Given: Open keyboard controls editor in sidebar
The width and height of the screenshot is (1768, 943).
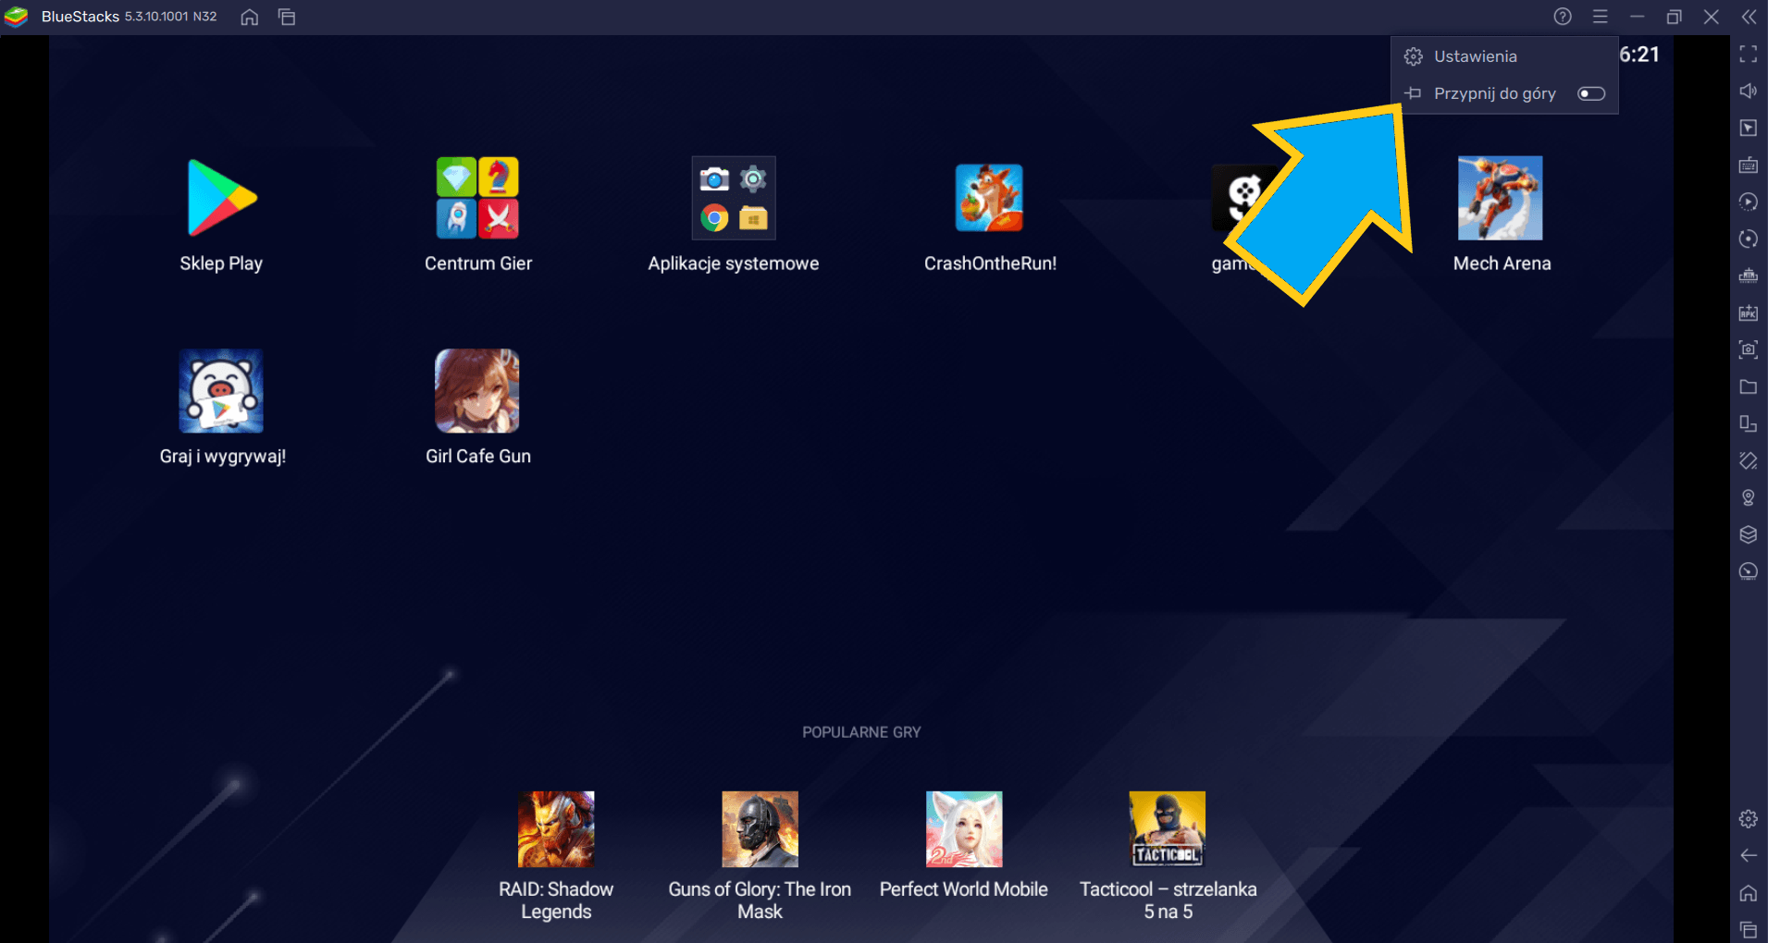Looking at the screenshot, I should [x=1748, y=165].
